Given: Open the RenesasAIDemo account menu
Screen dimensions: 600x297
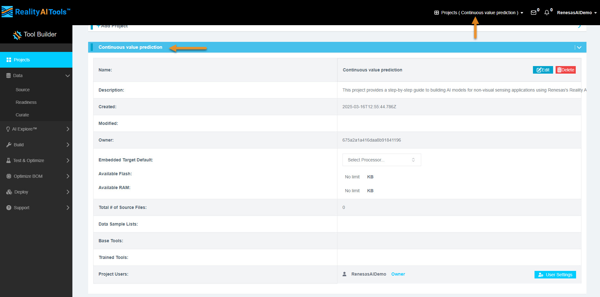Looking at the screenshot, I should (x=577, y=13).
